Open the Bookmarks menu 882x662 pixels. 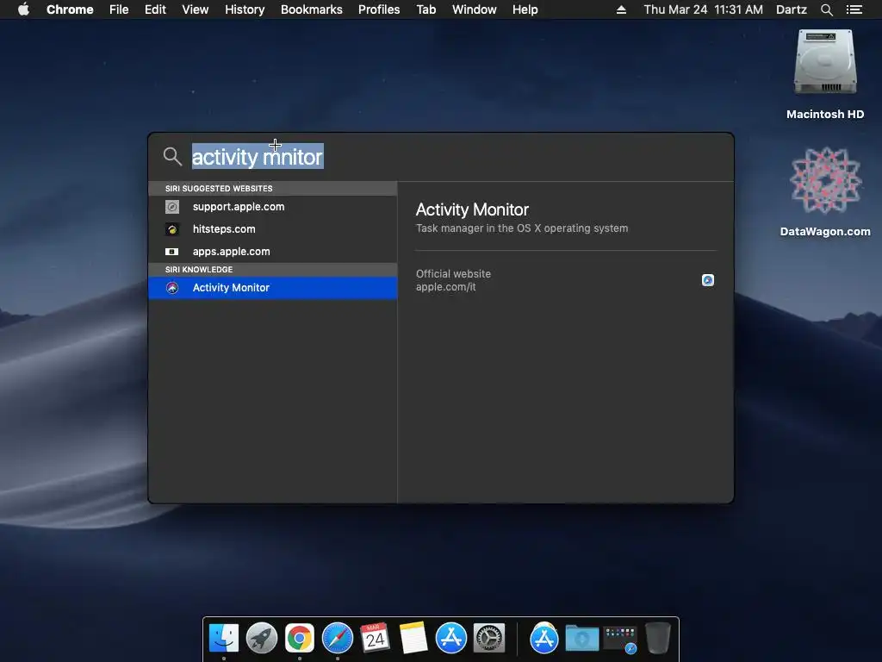312,9
